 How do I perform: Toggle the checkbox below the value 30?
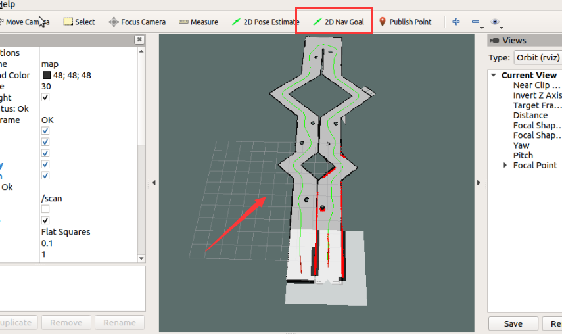click(x=45, y=97)
